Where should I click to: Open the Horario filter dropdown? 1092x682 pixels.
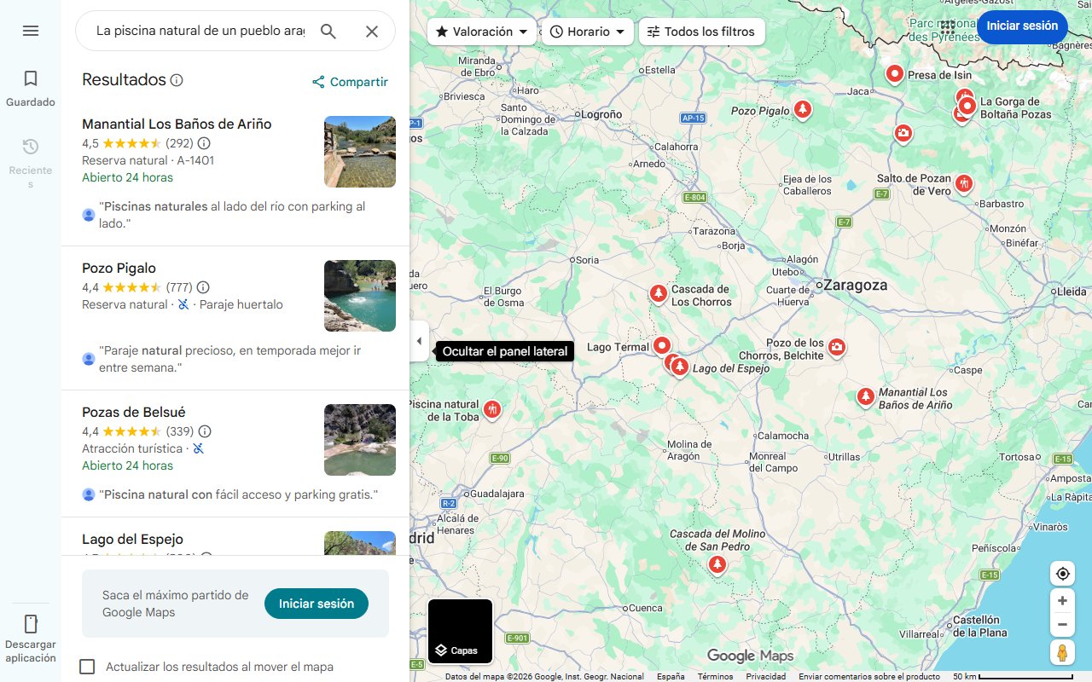point(587,31)
